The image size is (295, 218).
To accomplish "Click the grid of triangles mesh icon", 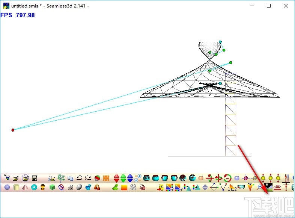I will 70,187.
